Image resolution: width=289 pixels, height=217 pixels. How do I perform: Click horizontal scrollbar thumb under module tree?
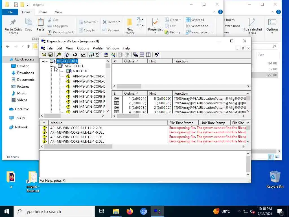point(52,116)
